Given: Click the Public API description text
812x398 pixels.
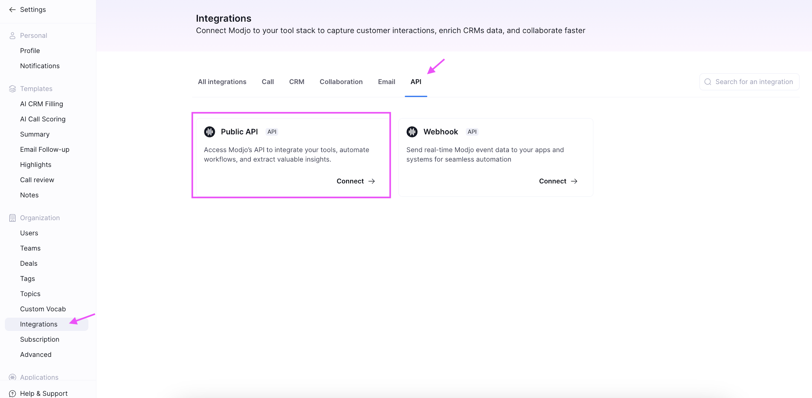Looking at the screenshot, I should click(x=287, y=155).
